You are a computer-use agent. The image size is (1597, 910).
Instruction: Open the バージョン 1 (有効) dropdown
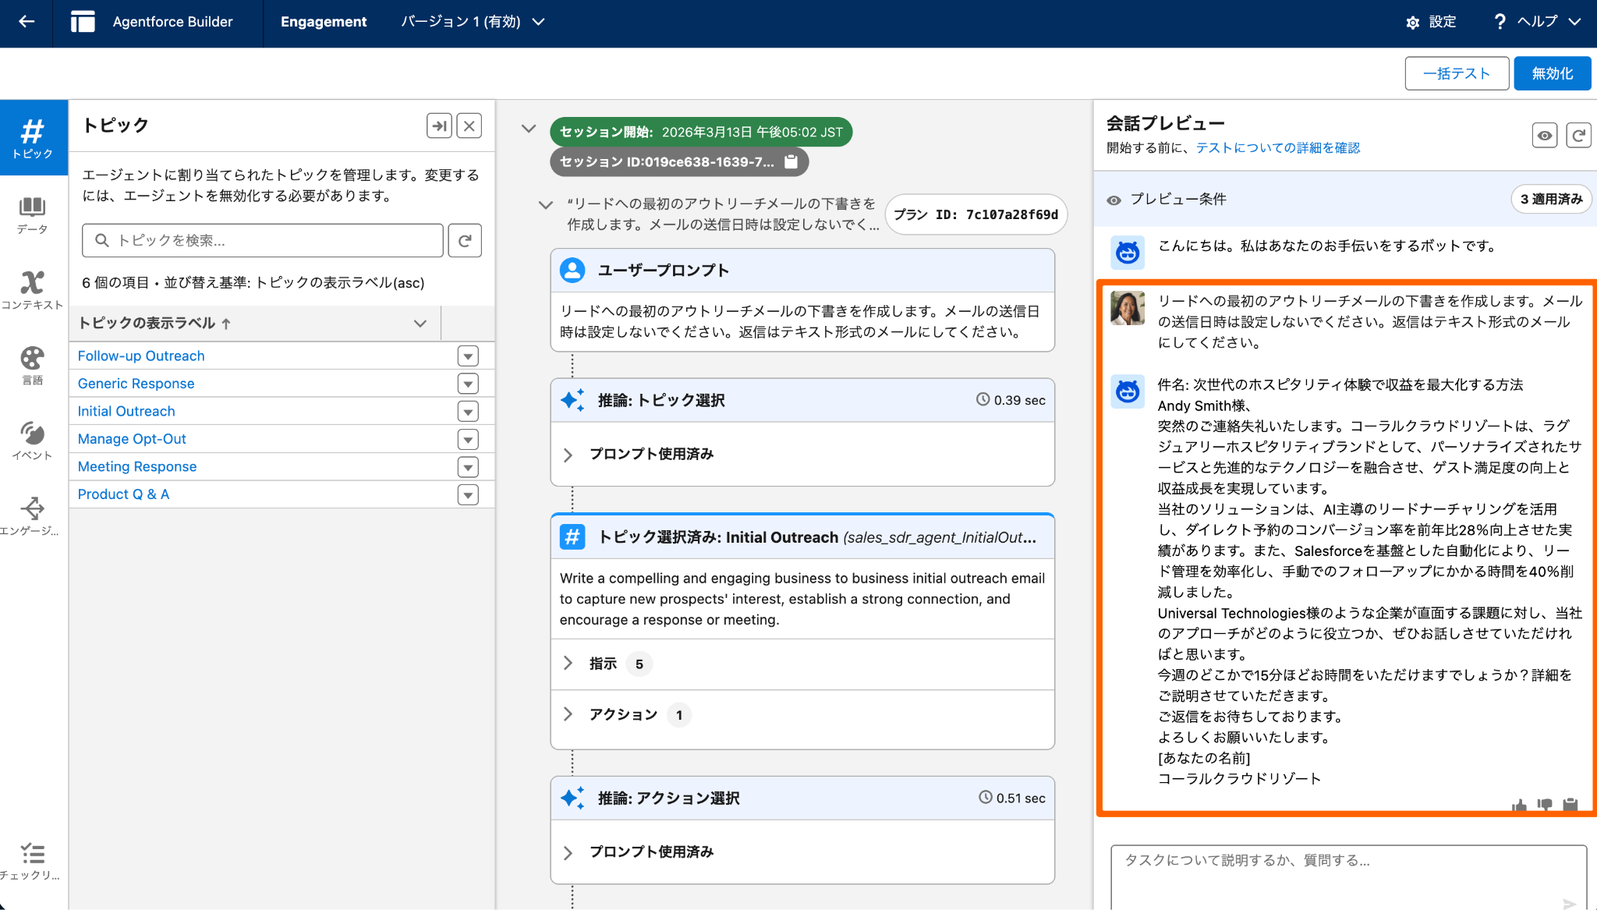(x=473, y=22)
